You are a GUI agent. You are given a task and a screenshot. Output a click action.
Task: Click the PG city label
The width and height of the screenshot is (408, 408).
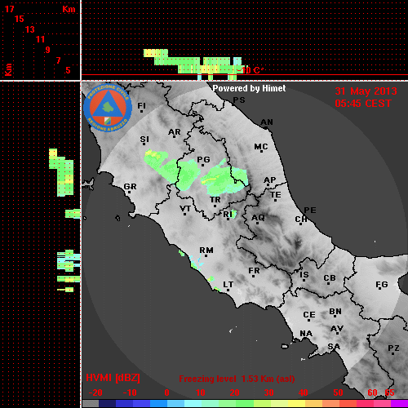click(203, 159)
